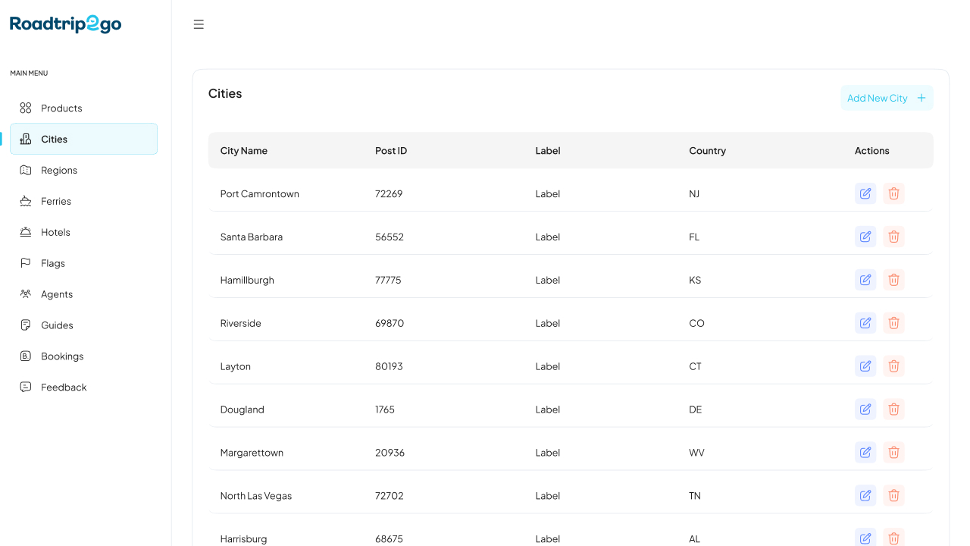The height and width of the screenshot is (546, 970).
Task: Open the Ferries menu item
Action: [x=83, y=201]
